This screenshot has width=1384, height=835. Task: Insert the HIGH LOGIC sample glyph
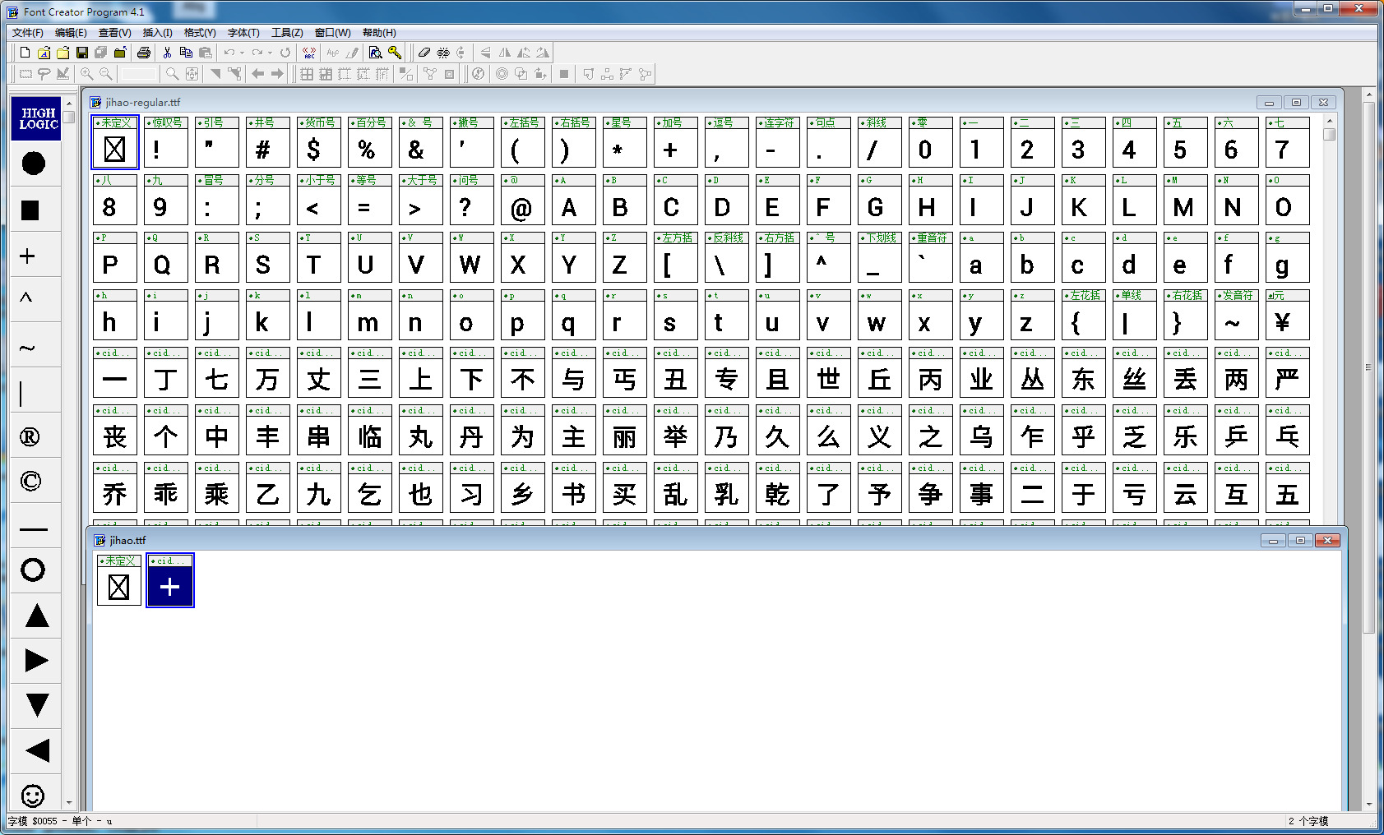coord(36,118)
